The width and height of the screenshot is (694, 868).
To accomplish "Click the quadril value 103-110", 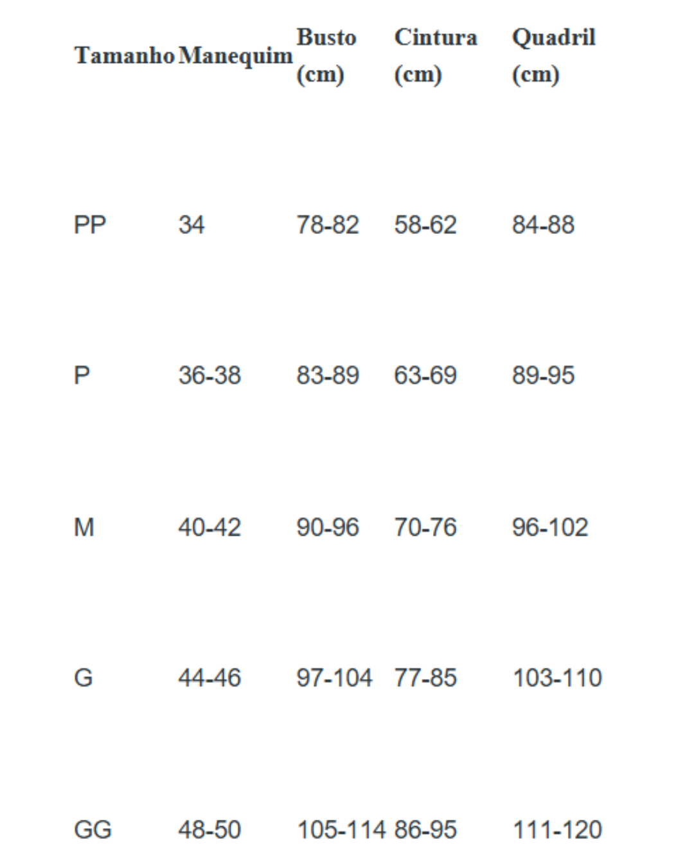I will 556,678.
